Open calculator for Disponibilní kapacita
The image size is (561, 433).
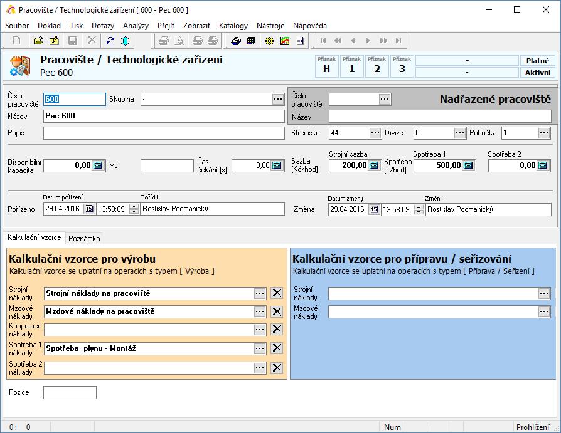[98, 165]
